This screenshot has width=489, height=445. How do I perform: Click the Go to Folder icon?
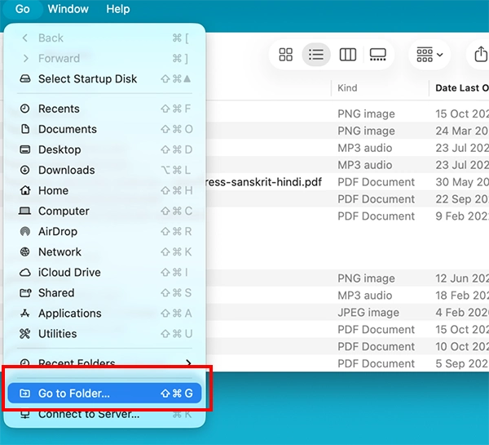(x=25, y=393)
